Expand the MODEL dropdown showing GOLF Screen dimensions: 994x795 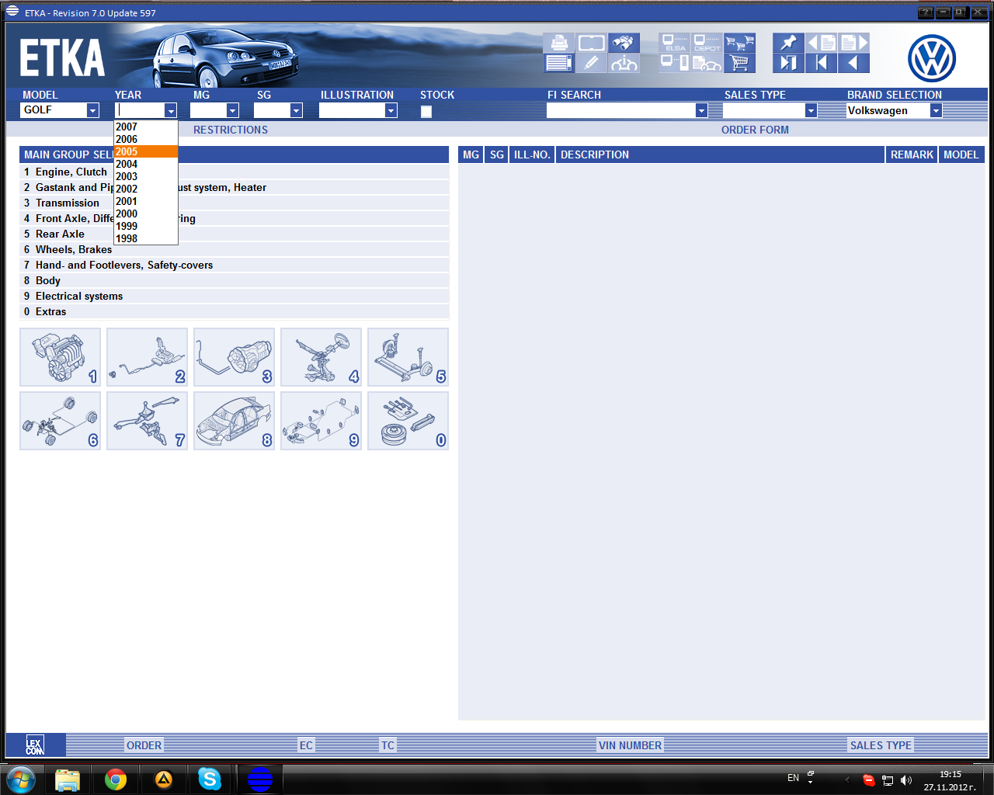92,110
